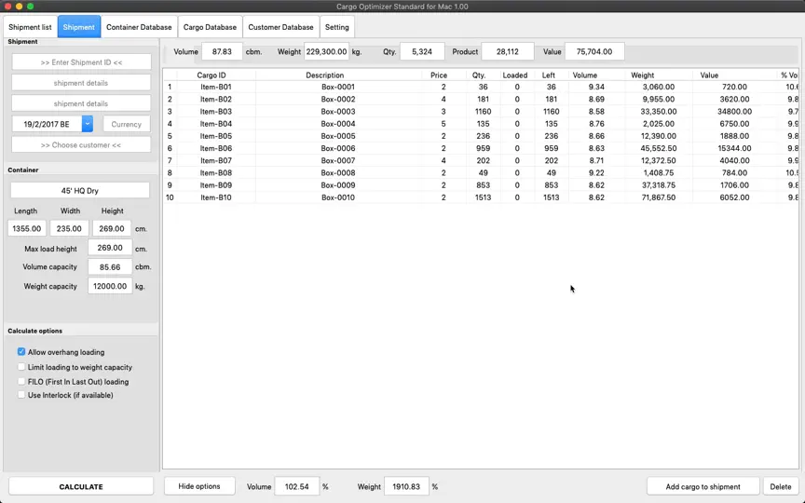The height and width of the screenshot is (503, 805).
Task: Select the Item-B10 row
Action: (481, 197)
